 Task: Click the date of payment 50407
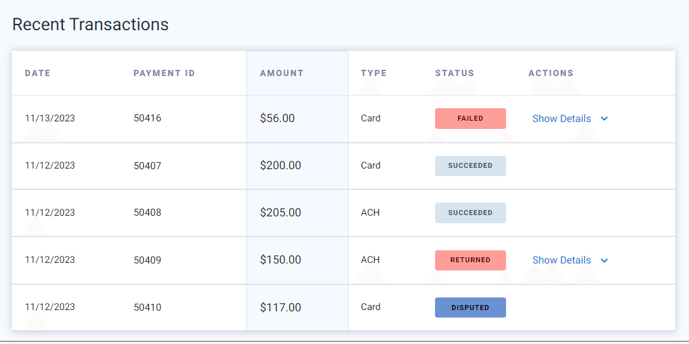[50, 165]
